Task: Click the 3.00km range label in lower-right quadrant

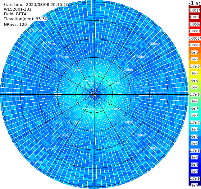Action: [140, 135]
